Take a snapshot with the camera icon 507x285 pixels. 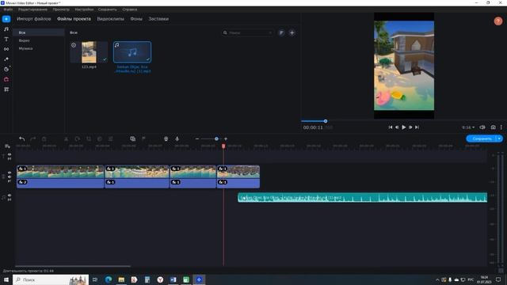click(x=493, y=127)
